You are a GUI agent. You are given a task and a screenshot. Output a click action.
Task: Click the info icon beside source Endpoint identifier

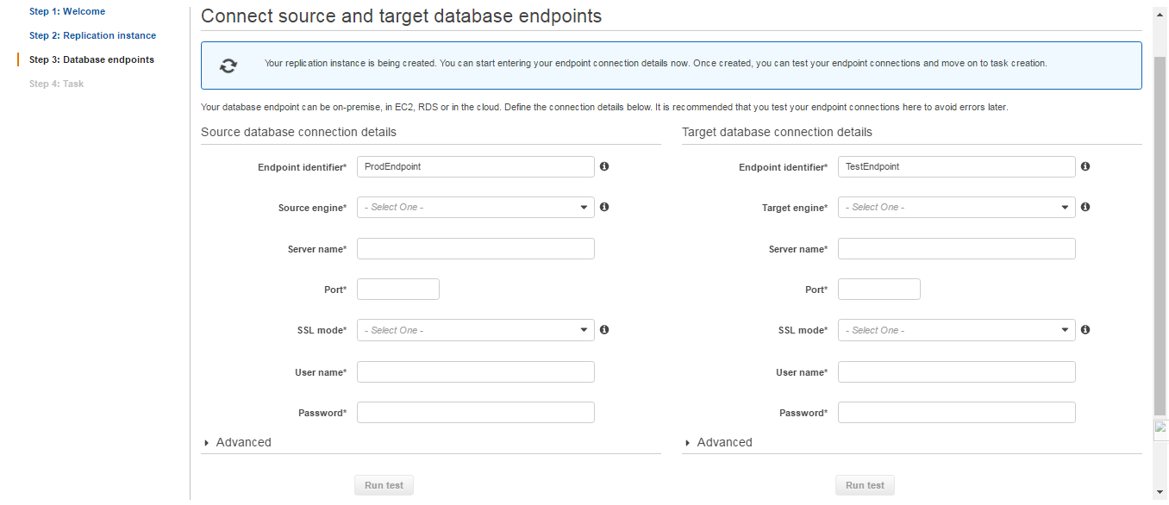pyautogui.click(x=604, y=166)
